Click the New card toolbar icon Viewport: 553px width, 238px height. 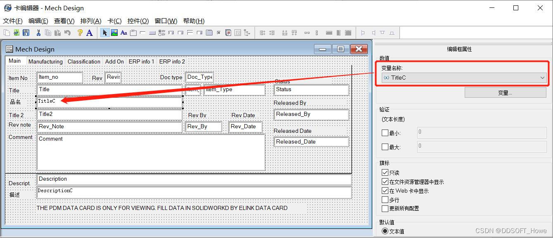[x=7, y=33]
